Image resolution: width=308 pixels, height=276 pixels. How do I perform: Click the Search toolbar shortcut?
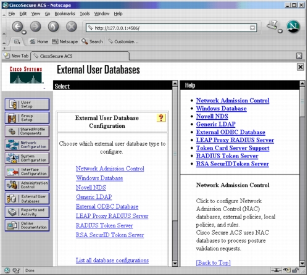pos(92,42)
